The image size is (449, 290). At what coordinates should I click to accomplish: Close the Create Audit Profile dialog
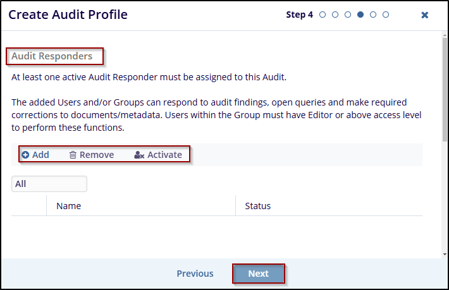point(425,15)
